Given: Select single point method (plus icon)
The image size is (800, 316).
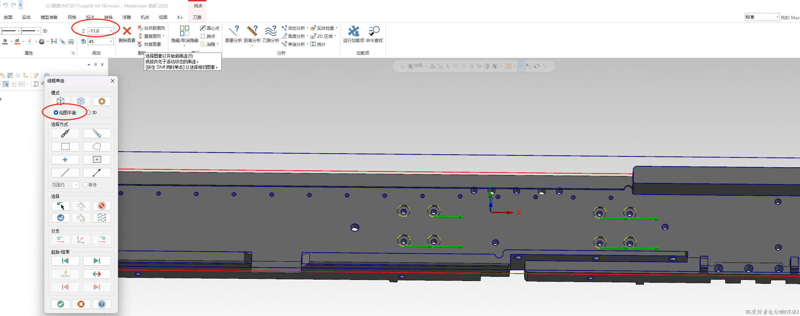Looking at the screenshot, I should (x=65, y=160).
